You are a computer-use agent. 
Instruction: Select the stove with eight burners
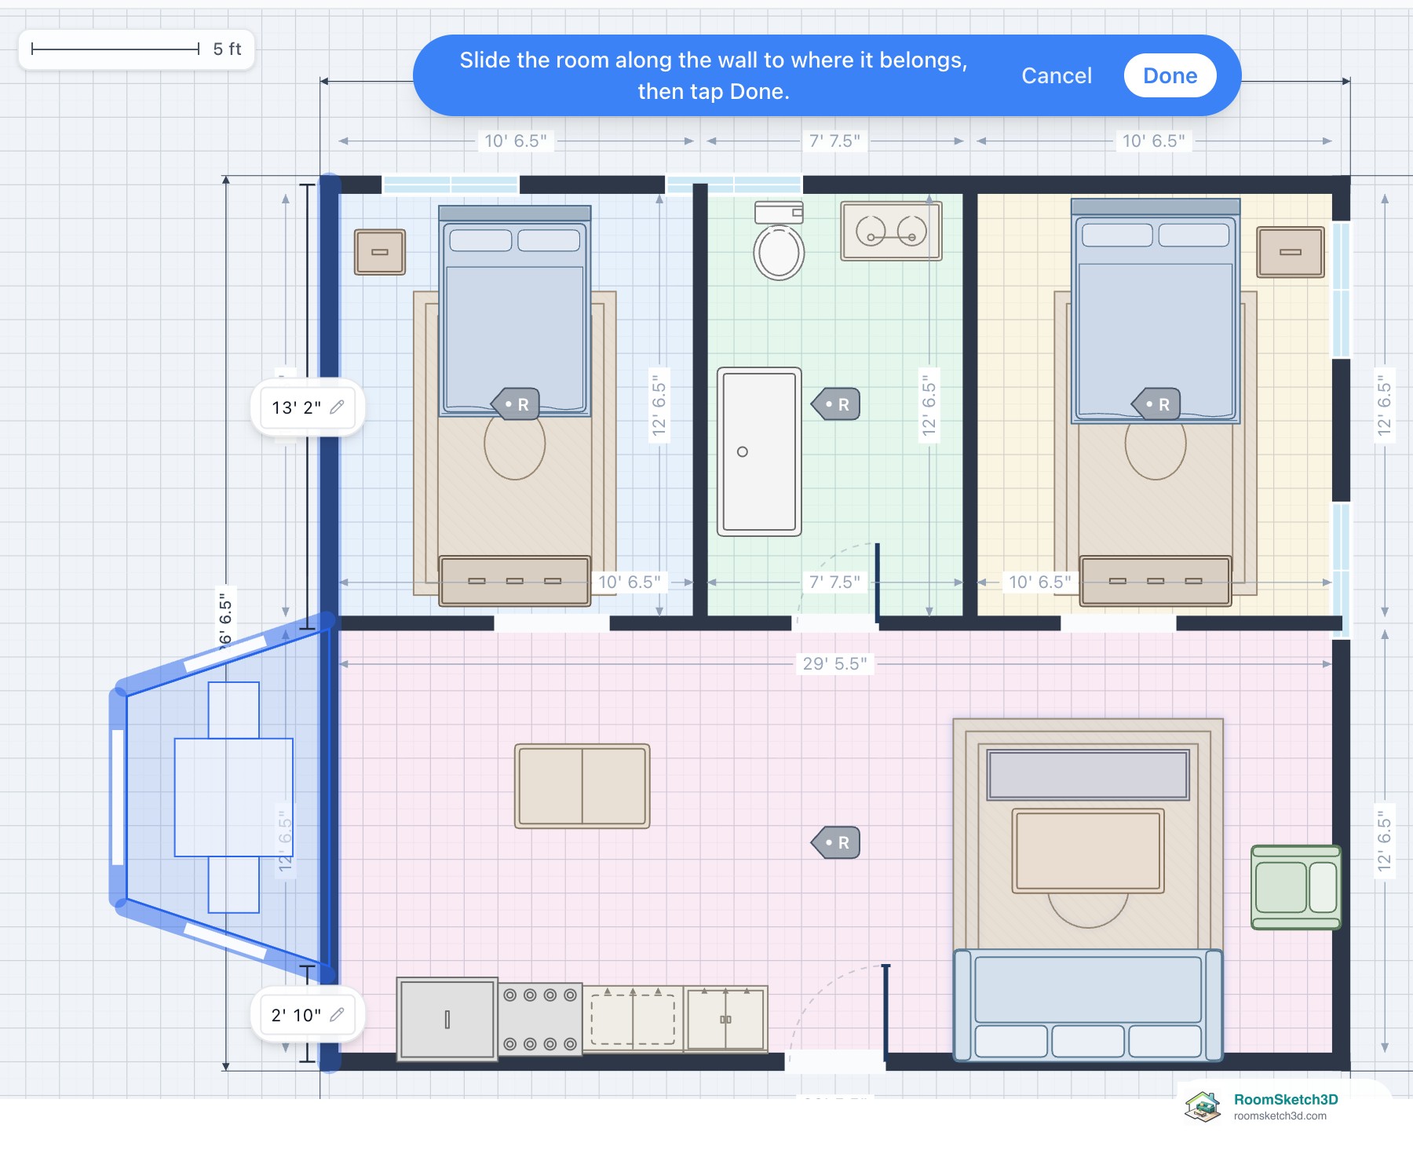(540, 1019)
